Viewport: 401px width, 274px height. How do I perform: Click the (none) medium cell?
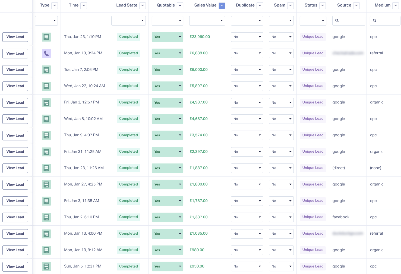(x=375, y=168)
